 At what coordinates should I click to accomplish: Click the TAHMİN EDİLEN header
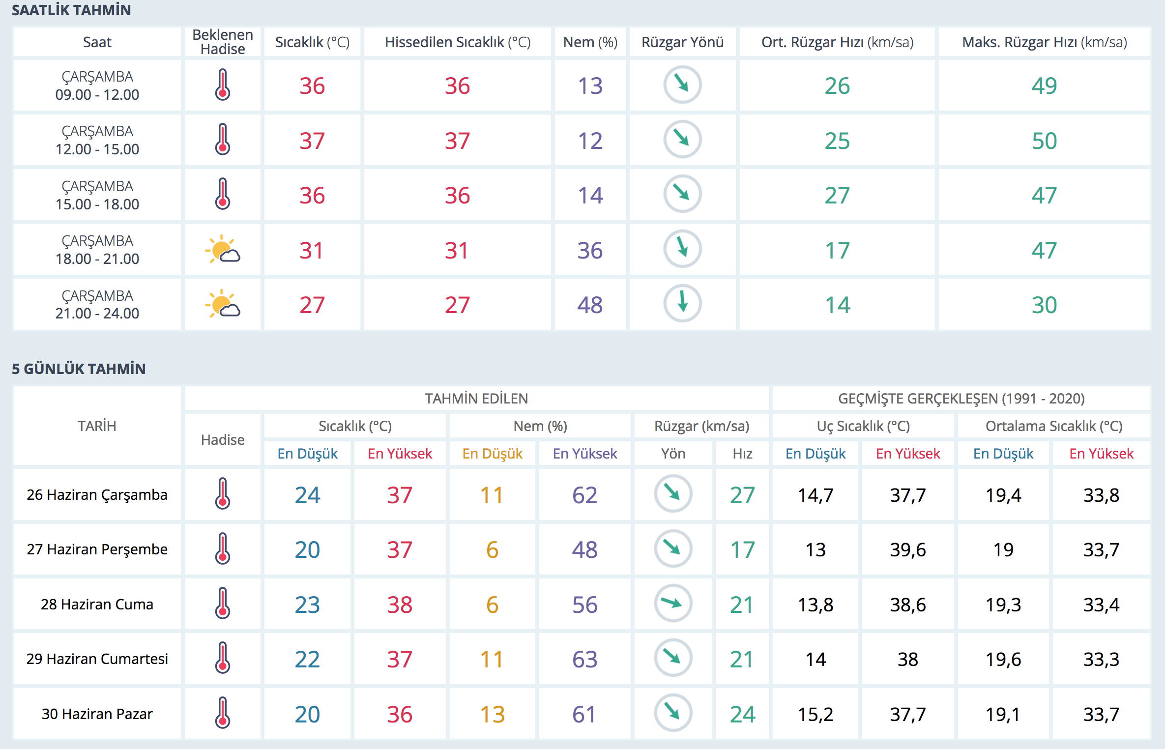pyautogui.click(x=476, y=398)
